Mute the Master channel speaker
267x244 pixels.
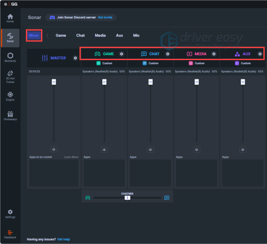(54, 150)
